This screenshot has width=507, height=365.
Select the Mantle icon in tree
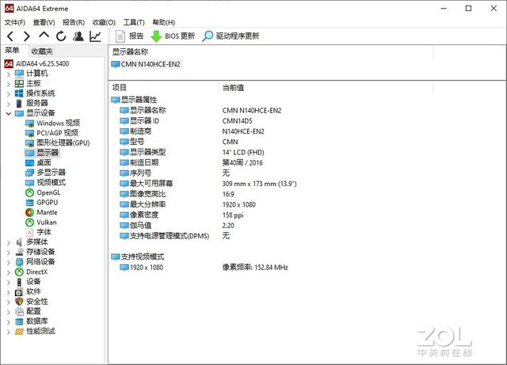[x=29, y=212]
